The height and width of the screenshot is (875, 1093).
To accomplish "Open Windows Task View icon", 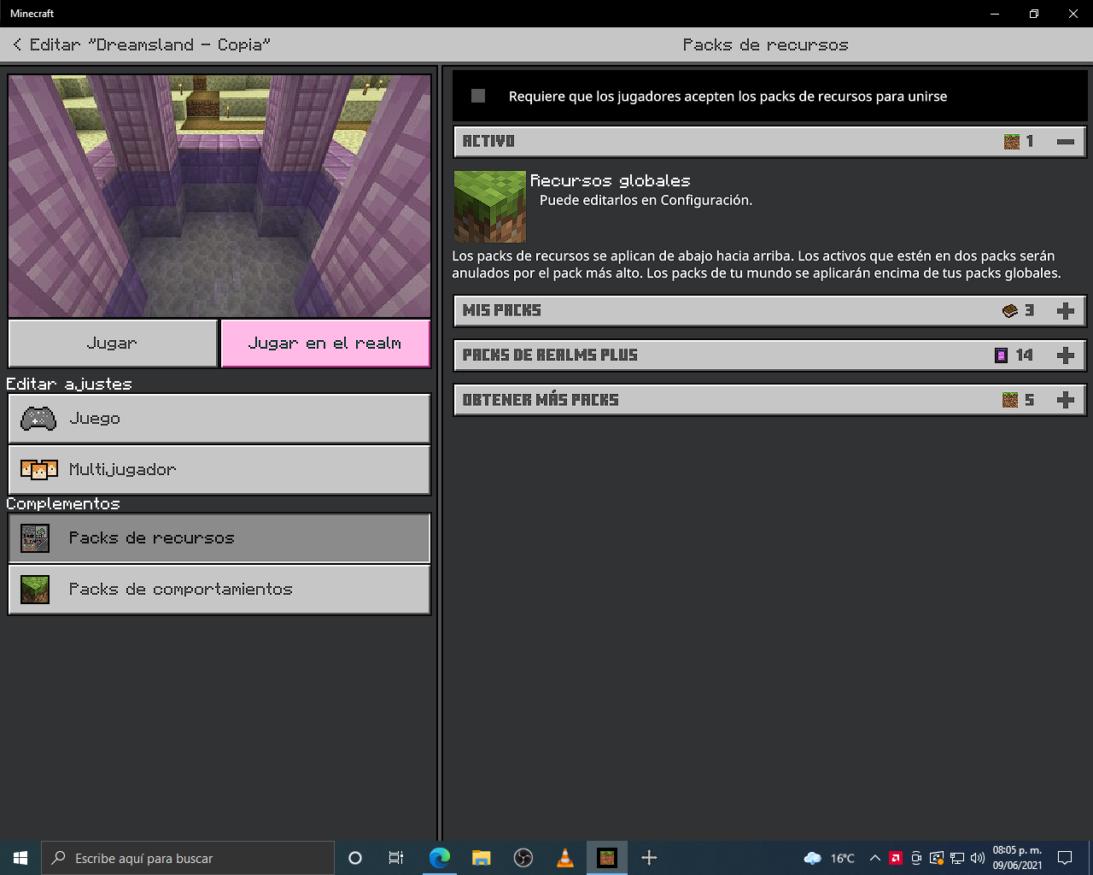I will point(396,858).
